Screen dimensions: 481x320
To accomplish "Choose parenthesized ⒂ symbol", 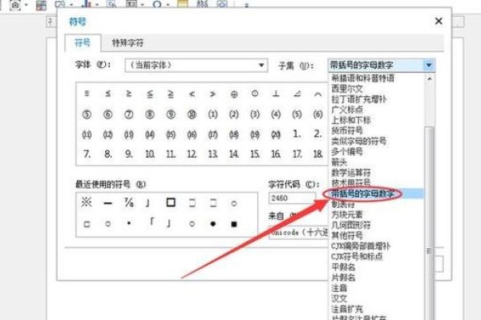I will click(171, 134).
